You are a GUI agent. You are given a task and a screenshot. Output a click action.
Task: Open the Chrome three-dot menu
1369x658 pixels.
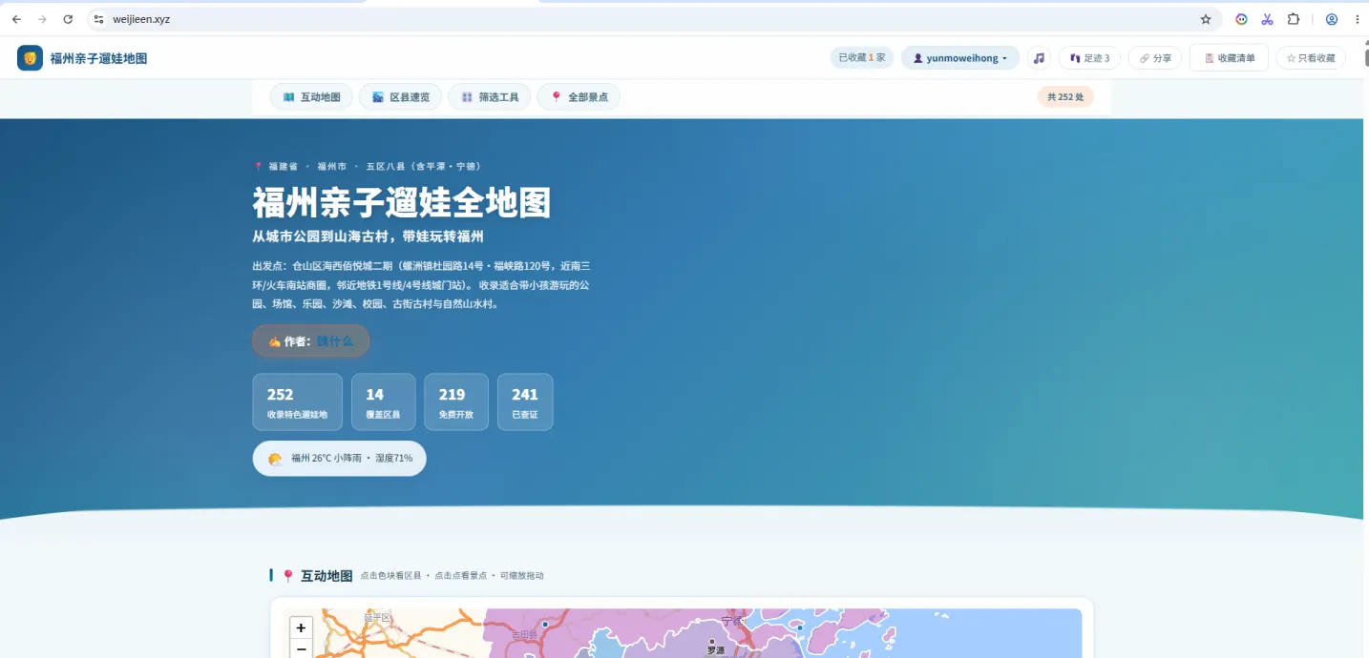pos(1358,19)
